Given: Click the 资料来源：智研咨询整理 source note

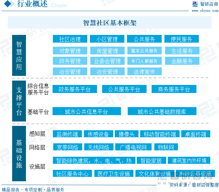Looking at the screenshot, I should (x=194, y=185).
